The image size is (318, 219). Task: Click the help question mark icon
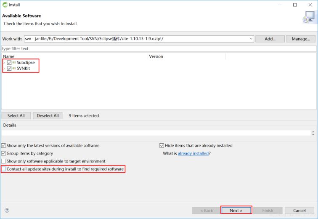[x=7, y=210]
